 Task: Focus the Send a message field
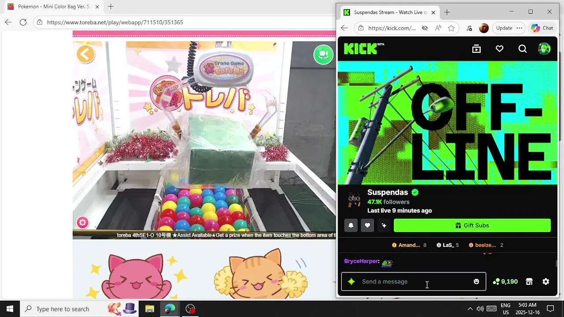tap(414, 282)
